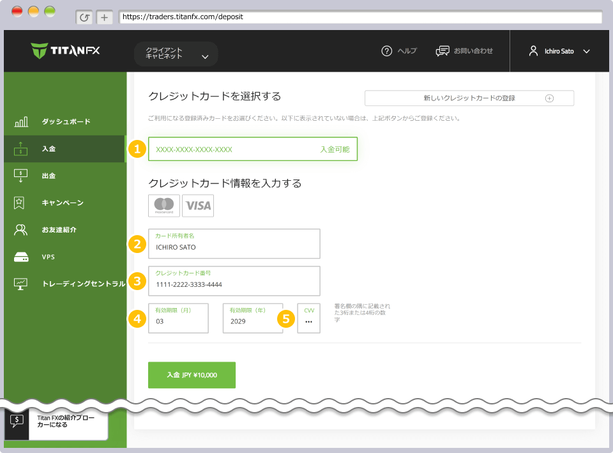Select the Mastercard payment logo
This screenshot has height=453, width=613.
coord(163,205)
